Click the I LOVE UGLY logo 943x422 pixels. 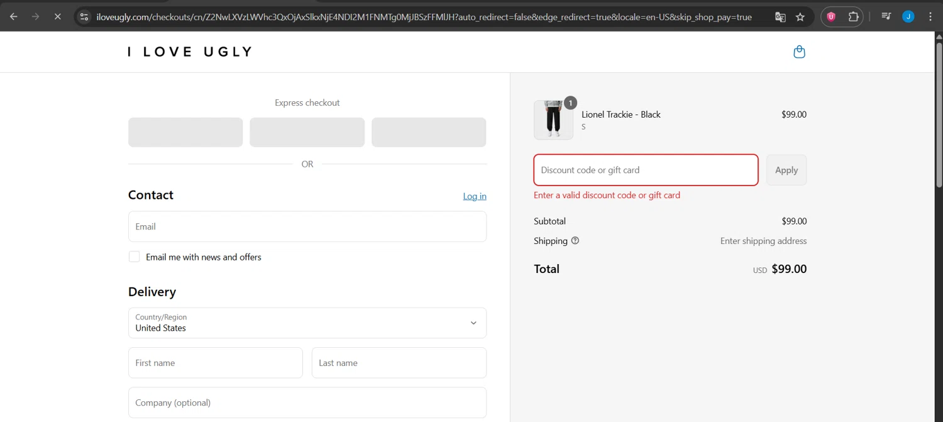click(x=190, y=52)
